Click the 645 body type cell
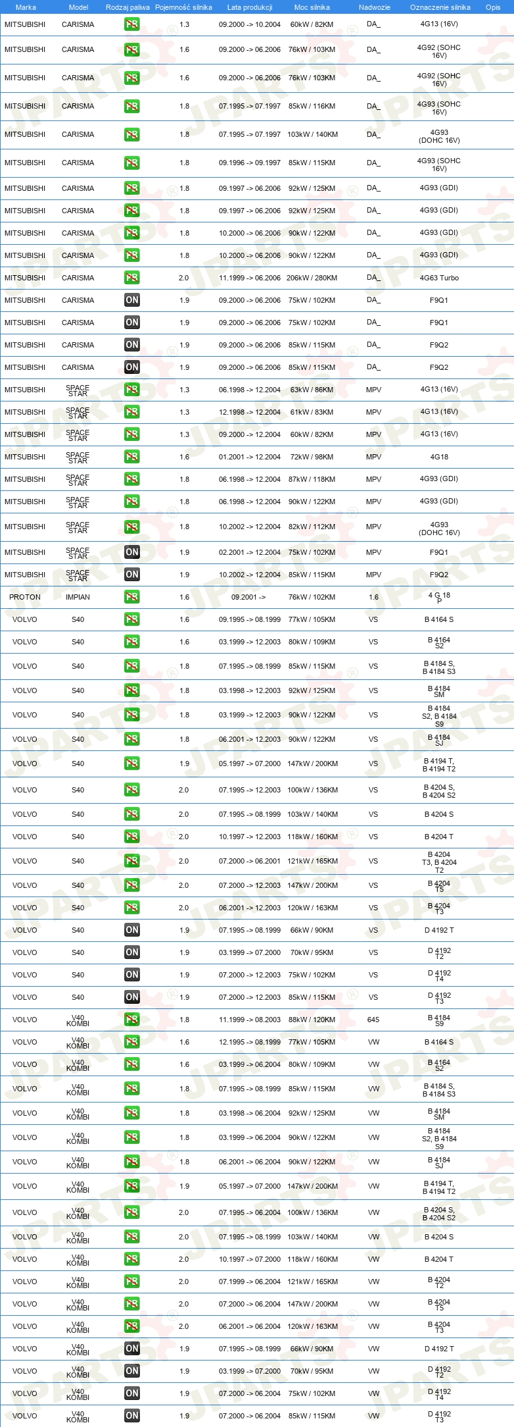The width and height of the screenshot is (514, 1427). click(x=373, y=1020)
